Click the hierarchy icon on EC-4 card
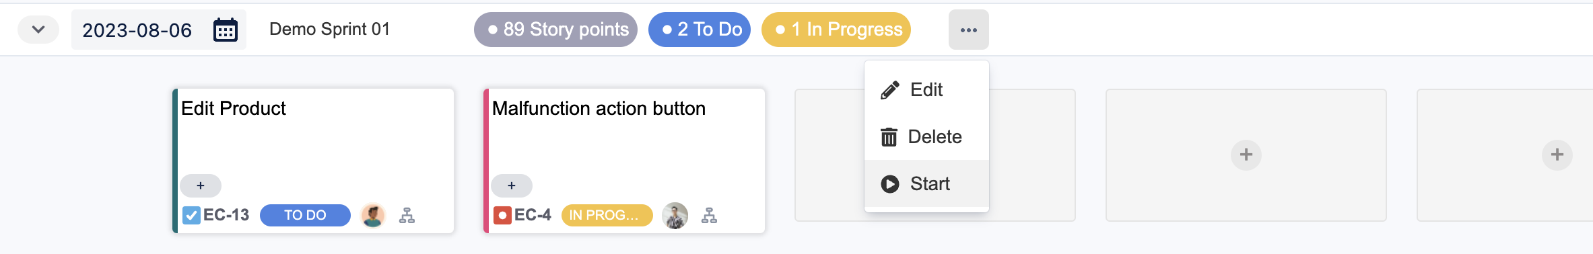The width and height of the screenshot is (1593, 254). pos(709,216)
